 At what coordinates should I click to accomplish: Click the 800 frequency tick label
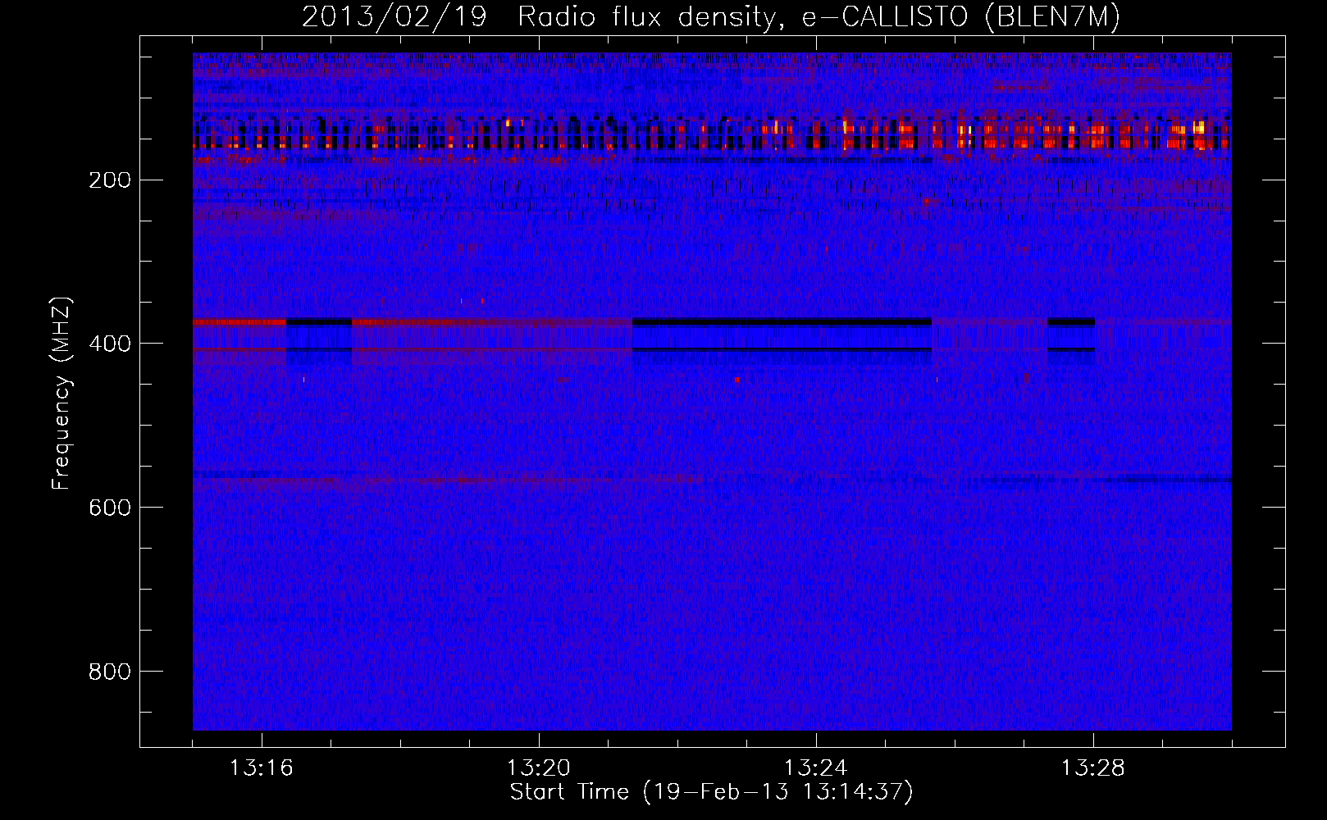[x=110, y=672]
